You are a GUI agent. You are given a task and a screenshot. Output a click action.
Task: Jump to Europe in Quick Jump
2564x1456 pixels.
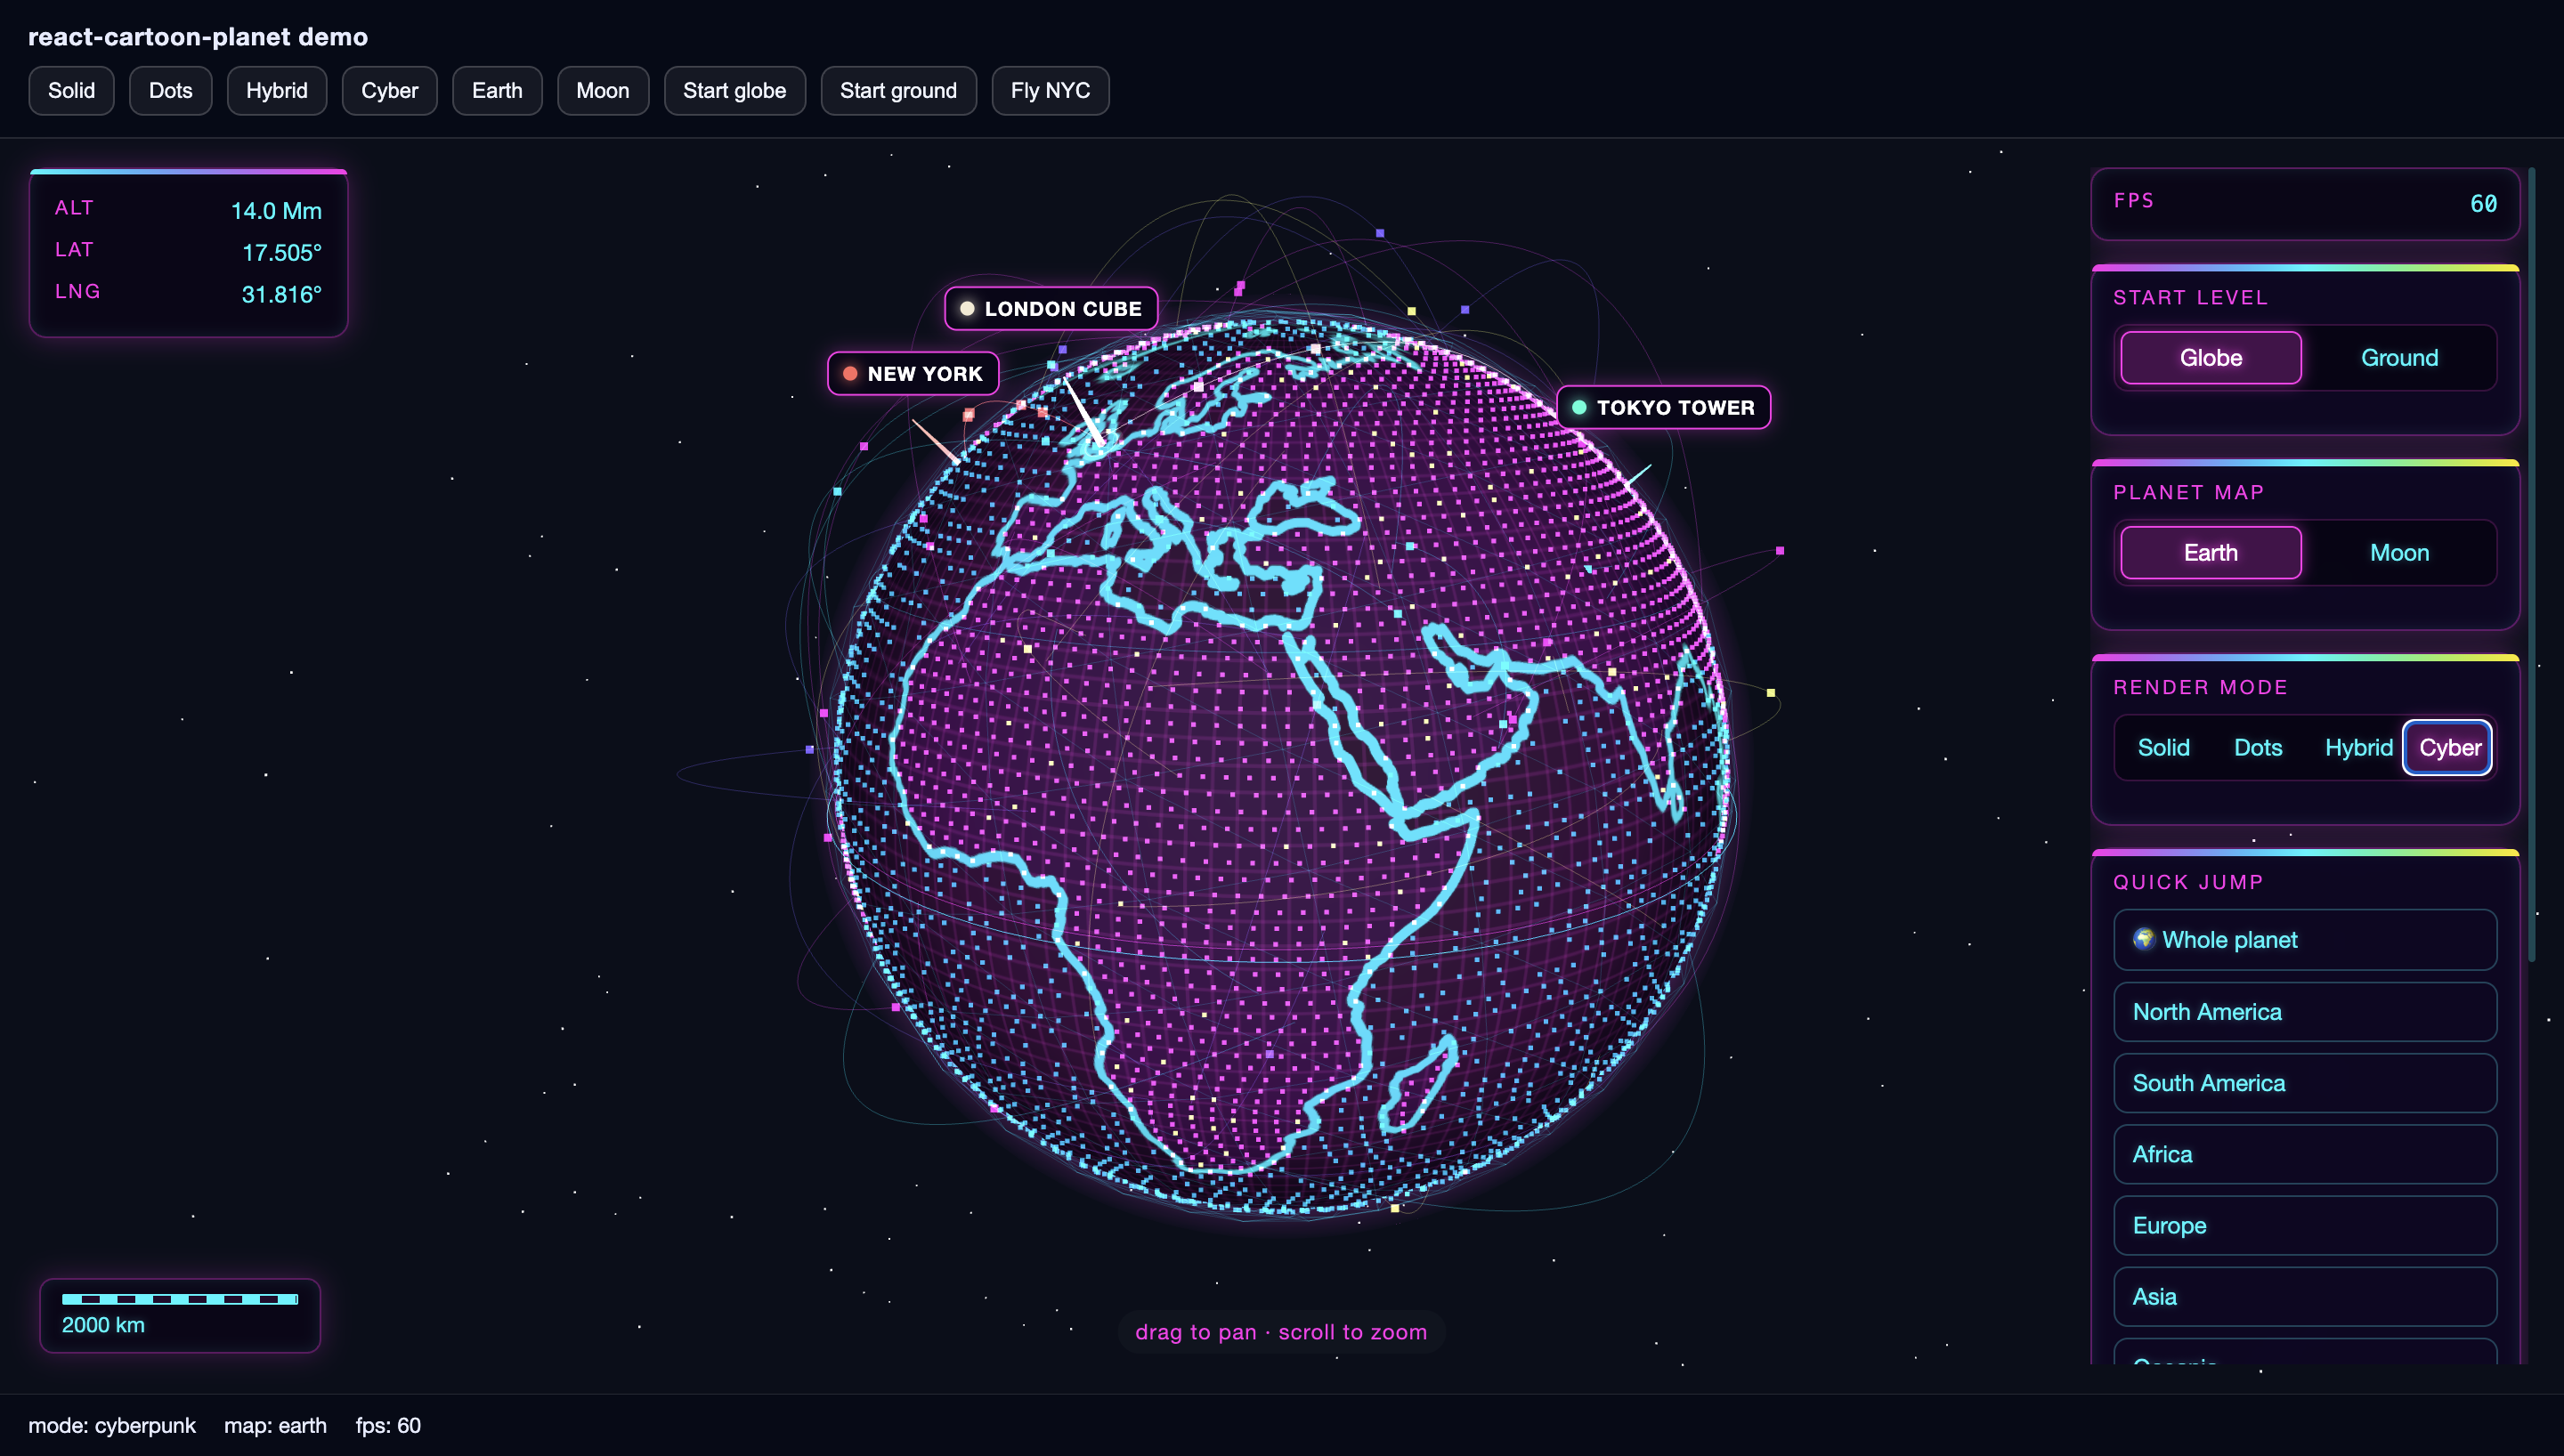(2305, 1225)
